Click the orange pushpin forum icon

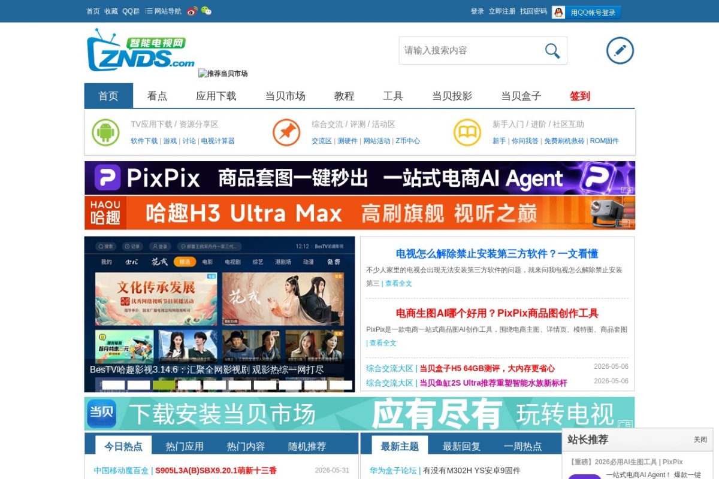(x=286, y=132)
